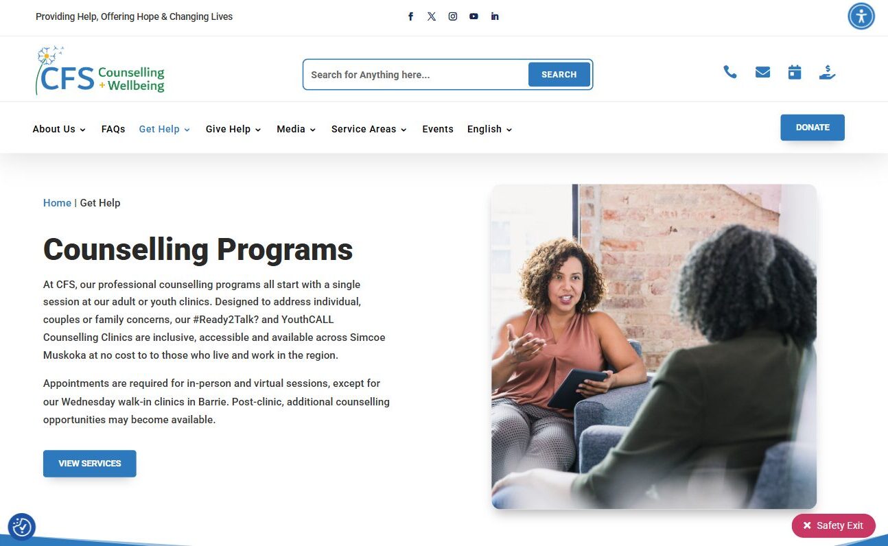Click the Donate button
The image size is (888, 546).
813,128
